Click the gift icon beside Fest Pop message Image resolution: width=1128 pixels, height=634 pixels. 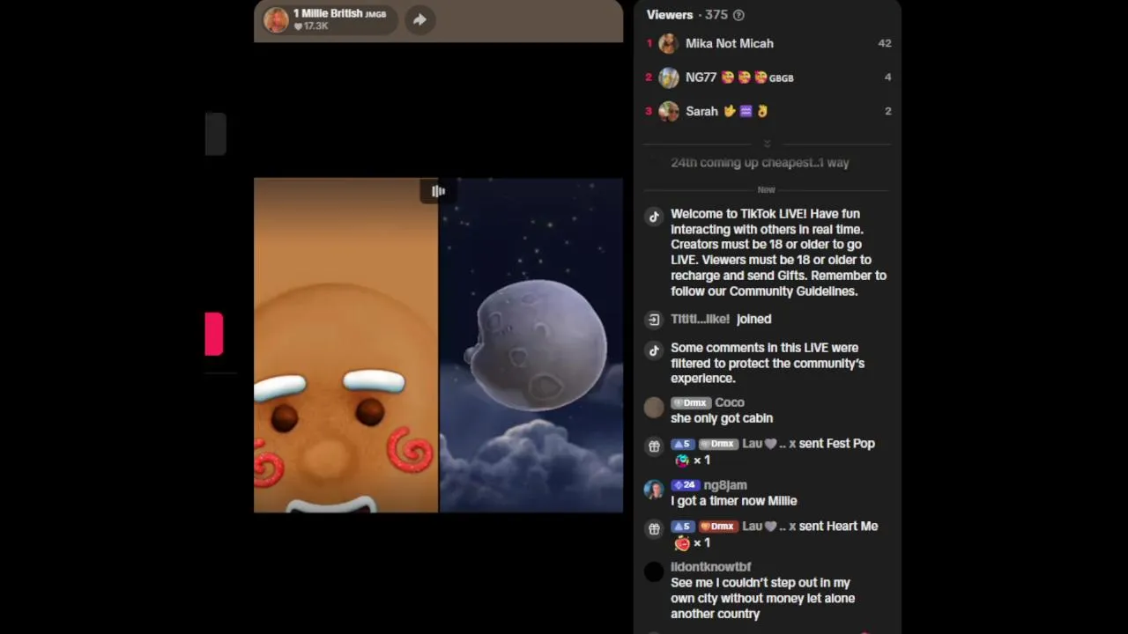click(654, 446)
